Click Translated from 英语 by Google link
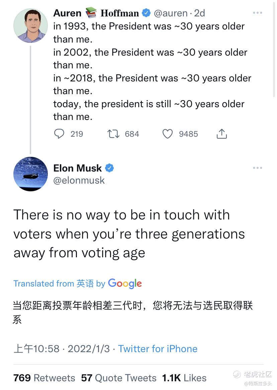The width and height of the screenshot is (277, 390). click(x=78, y=283)
